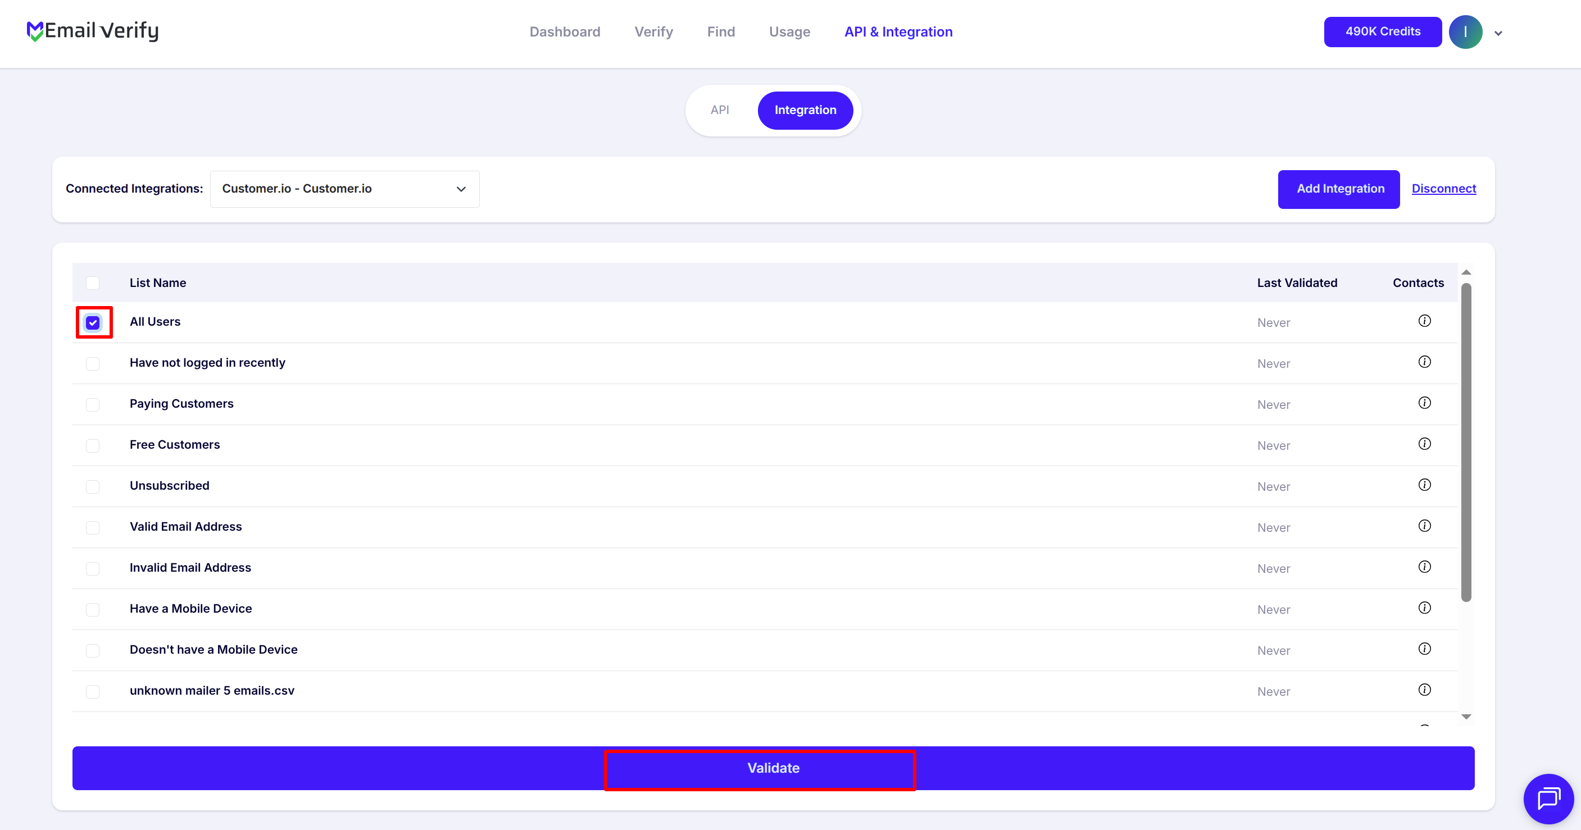1581x830 pixels.
Task: Click the Last Validated column header
Action: click(1297, 283)
